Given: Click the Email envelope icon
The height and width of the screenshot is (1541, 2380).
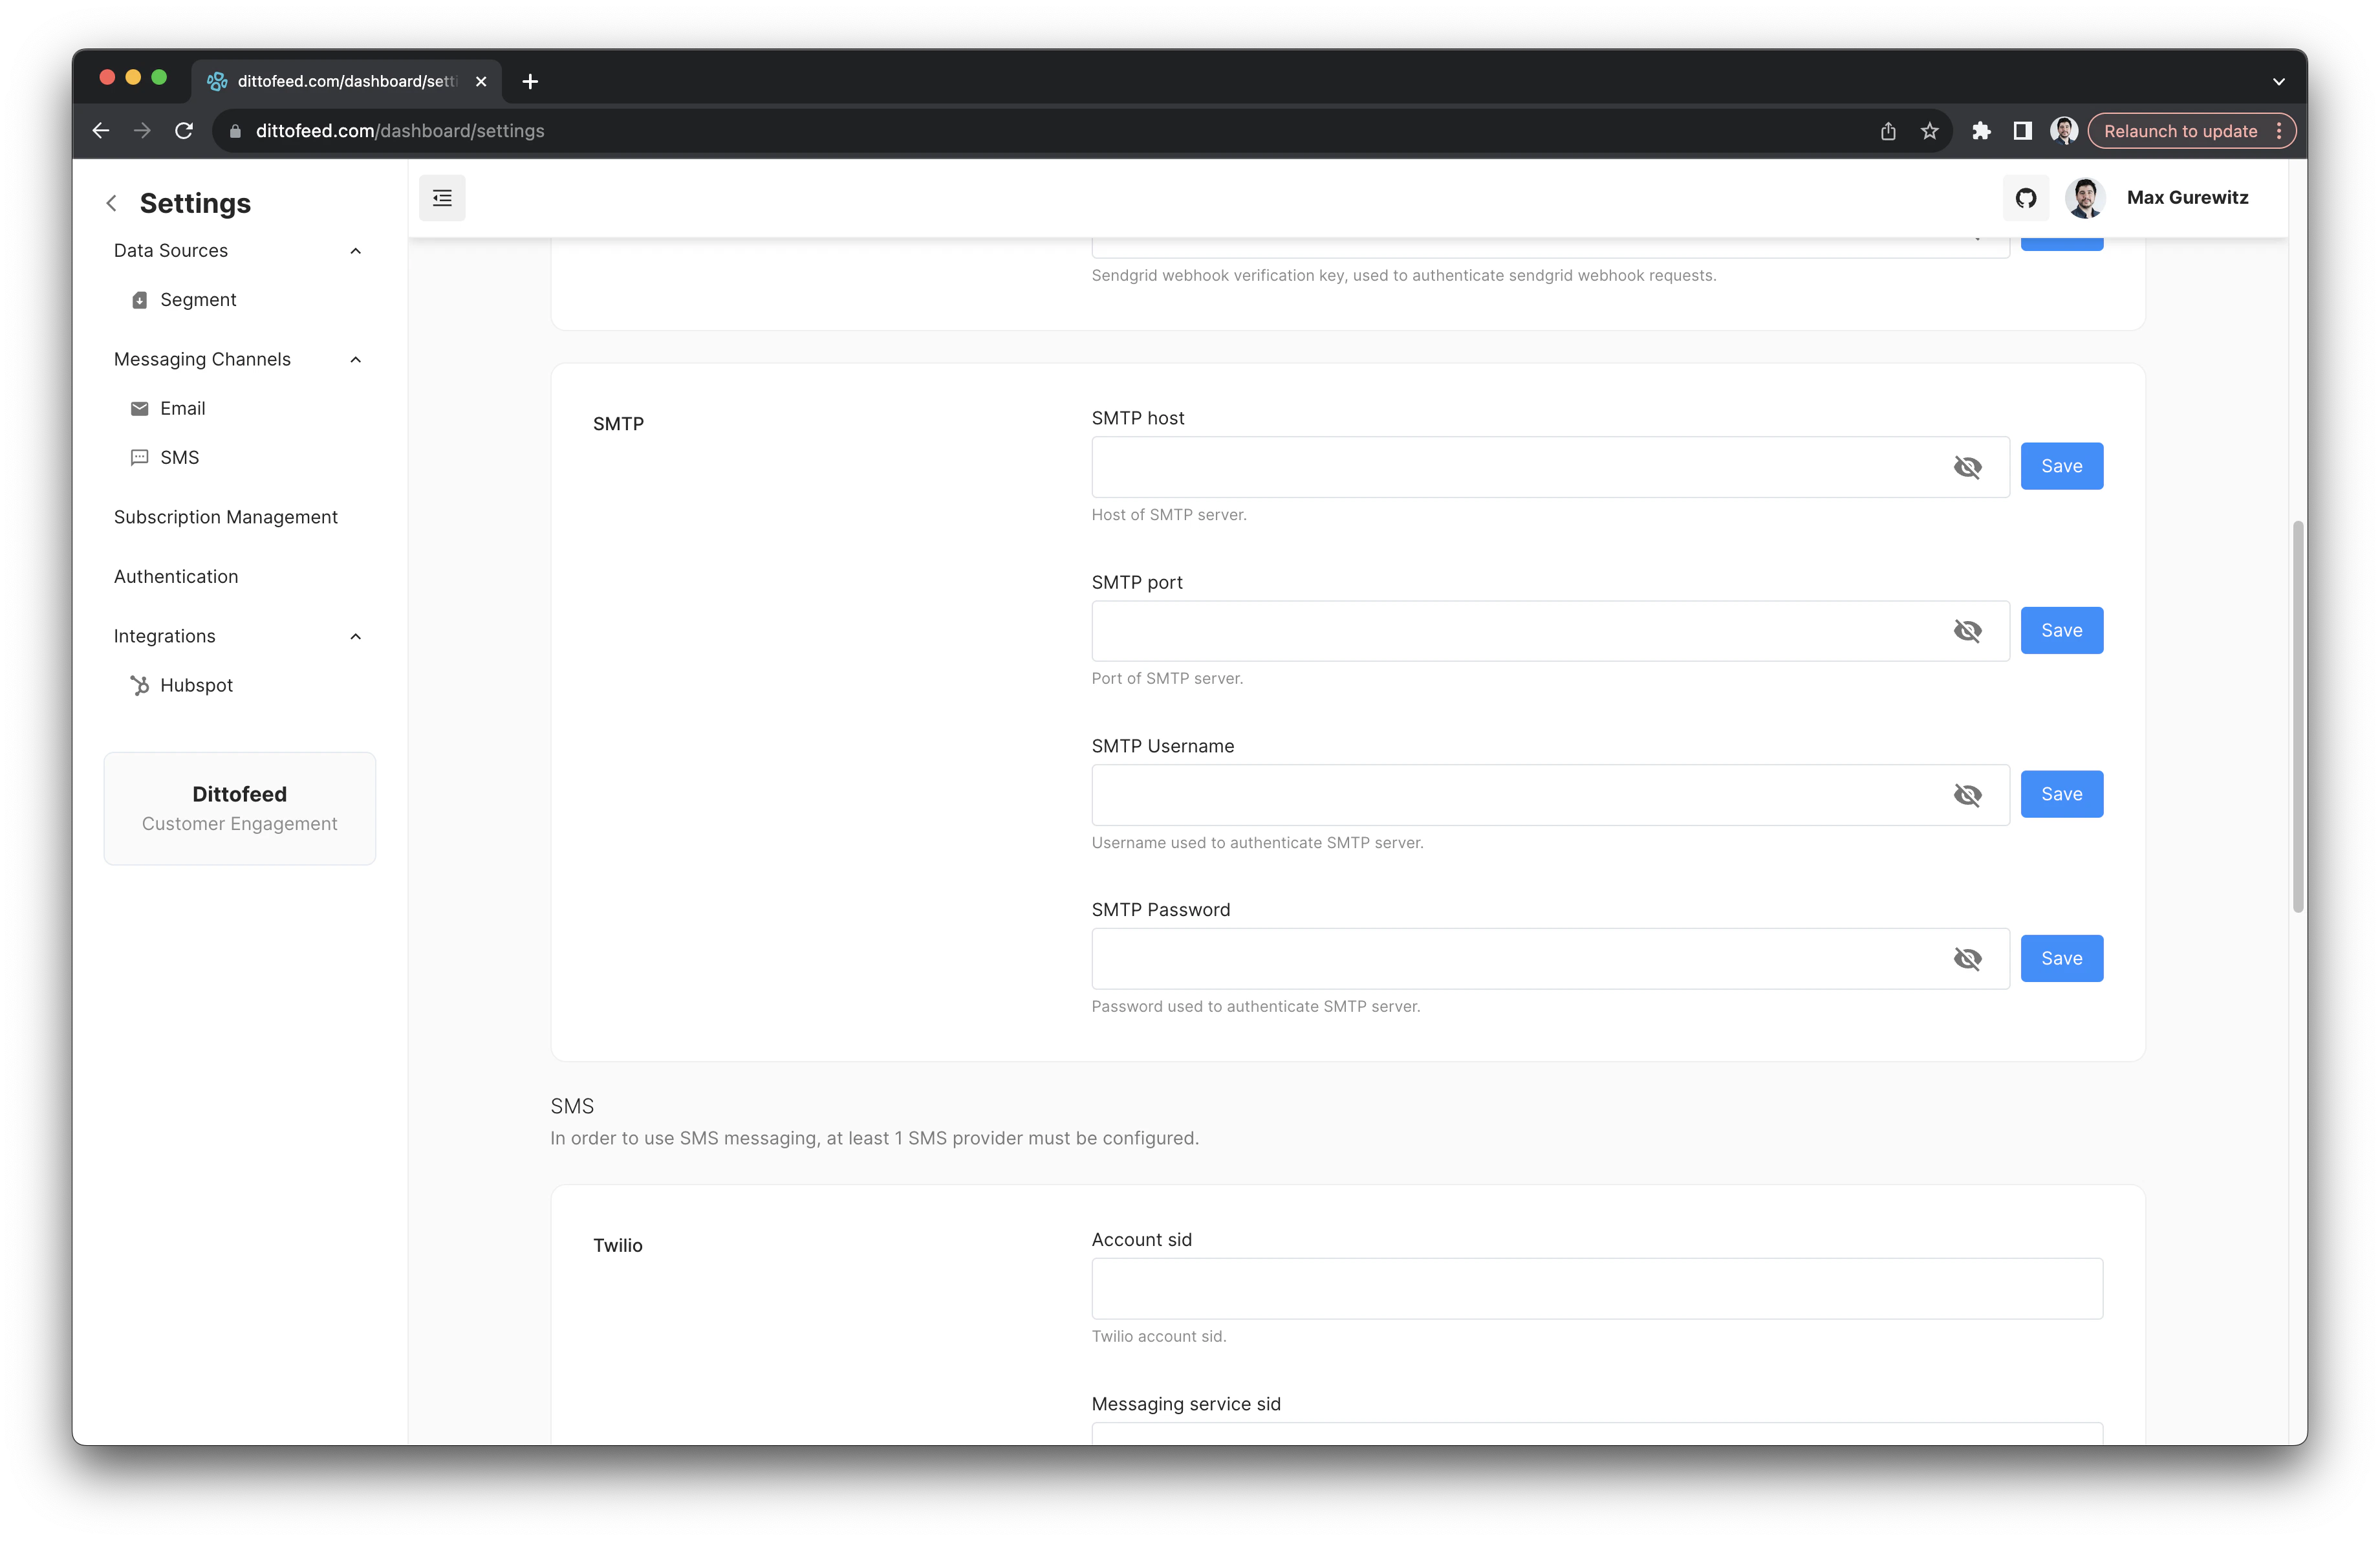Looking at the screenshot, I should (x=140, y=408).
